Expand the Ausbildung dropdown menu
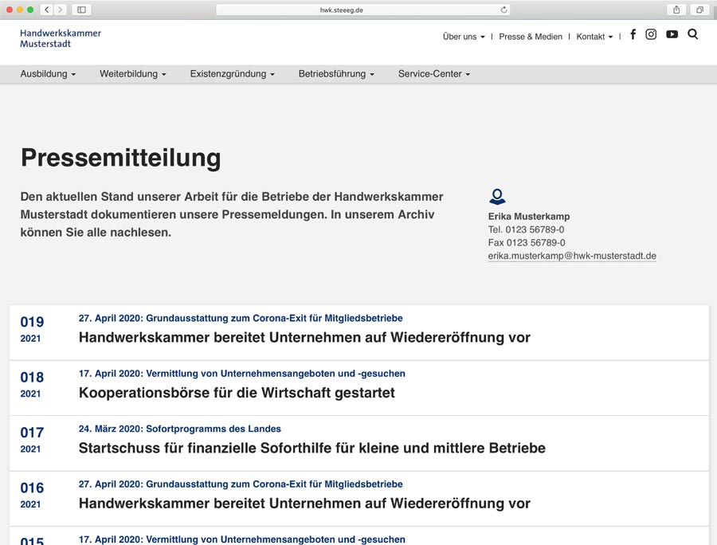Screen dimensions: 717x545 tap(48, 74)
